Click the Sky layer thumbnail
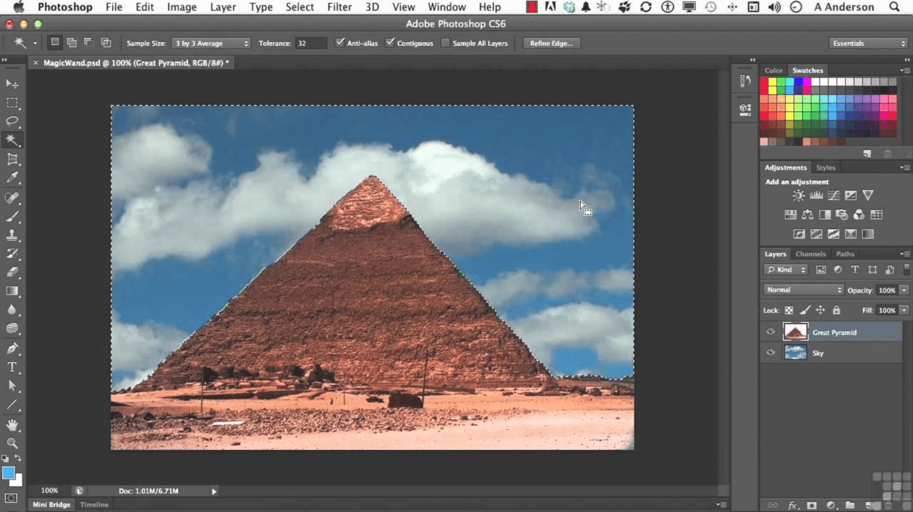 [x=795, y=352]
